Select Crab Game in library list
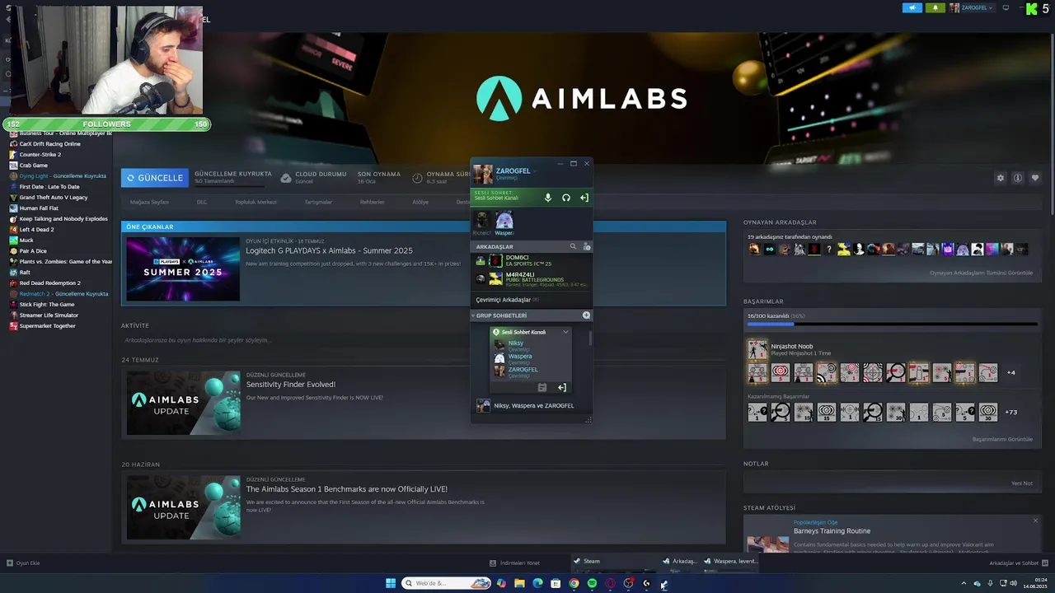The image size is (1055, 593). click(34, 166)
